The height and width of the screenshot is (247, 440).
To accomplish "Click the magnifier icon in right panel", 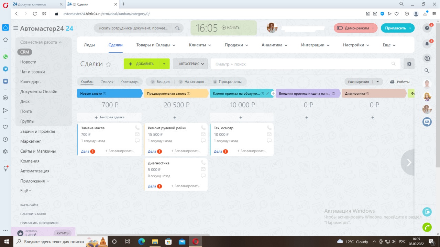I will tap(427, 71).
